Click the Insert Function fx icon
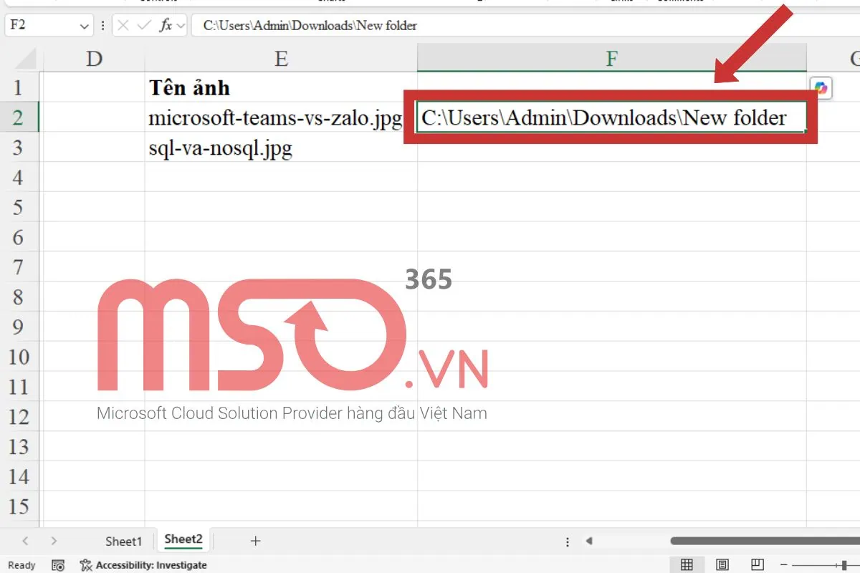 click(166, 25)
